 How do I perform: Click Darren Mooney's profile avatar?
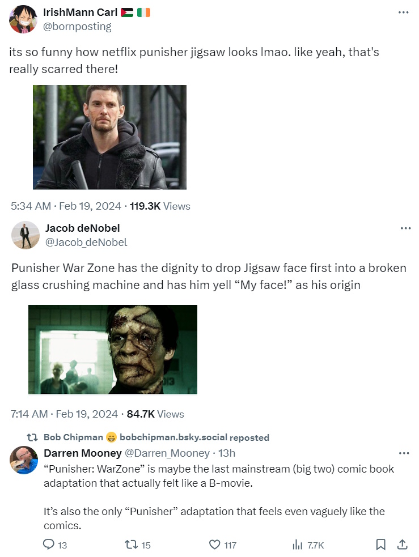coord(24,460)
